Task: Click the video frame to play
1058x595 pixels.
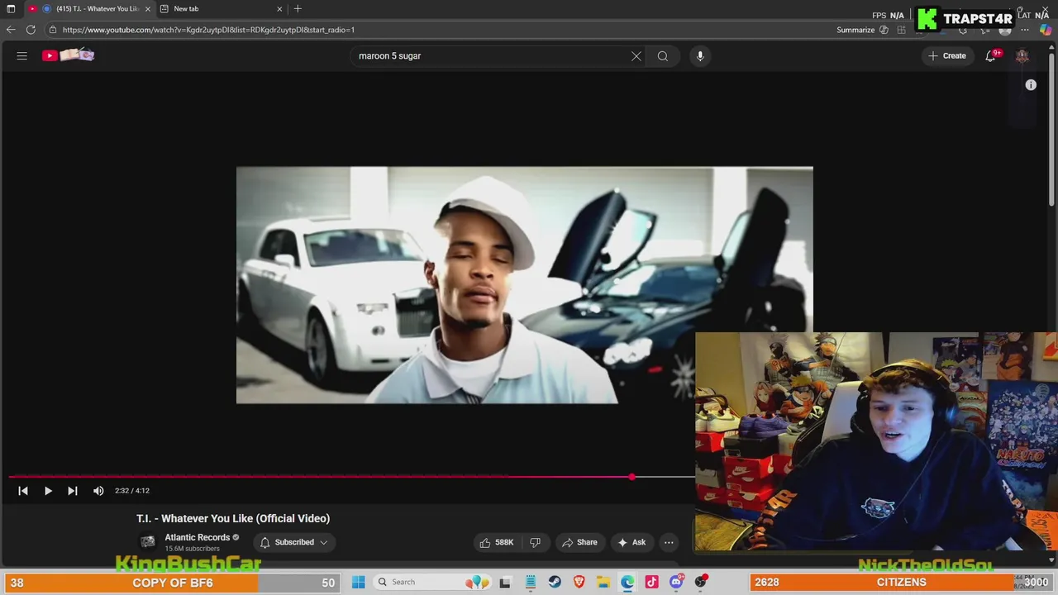Action: [524, 285]
